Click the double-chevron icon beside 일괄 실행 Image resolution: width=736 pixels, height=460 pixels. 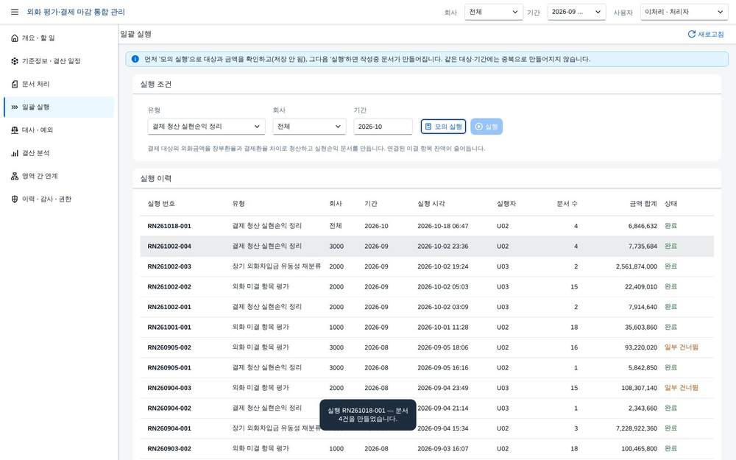tap(15, 107)
